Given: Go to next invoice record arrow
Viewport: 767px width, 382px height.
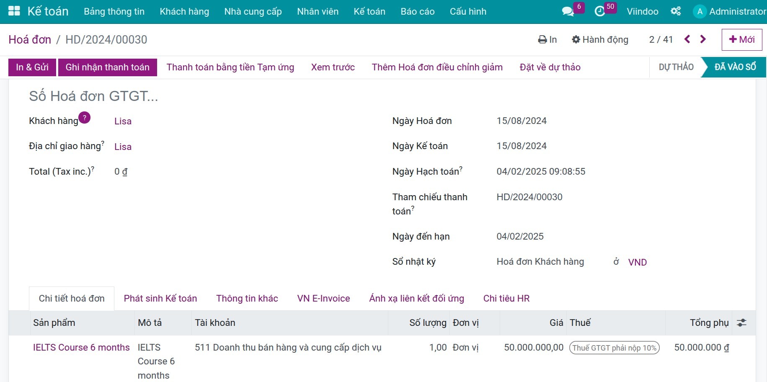Looking at the screenshot, I should [703, 39].
